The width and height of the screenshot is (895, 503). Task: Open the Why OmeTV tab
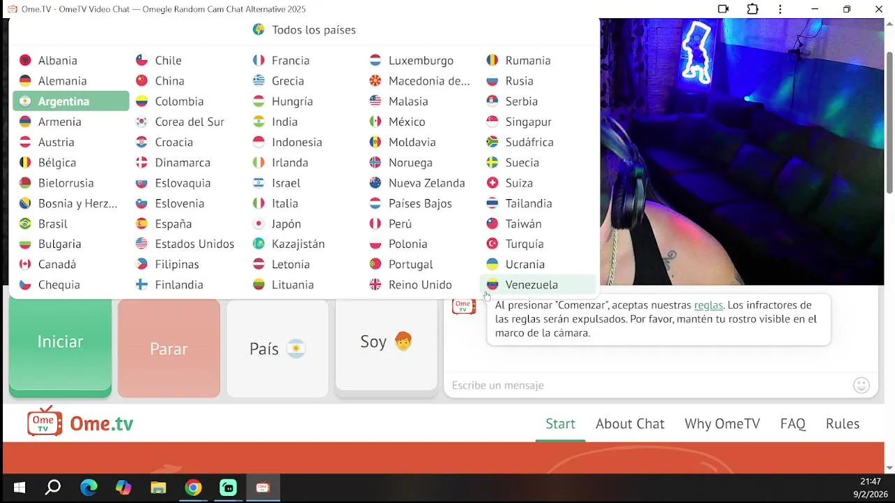722,423
